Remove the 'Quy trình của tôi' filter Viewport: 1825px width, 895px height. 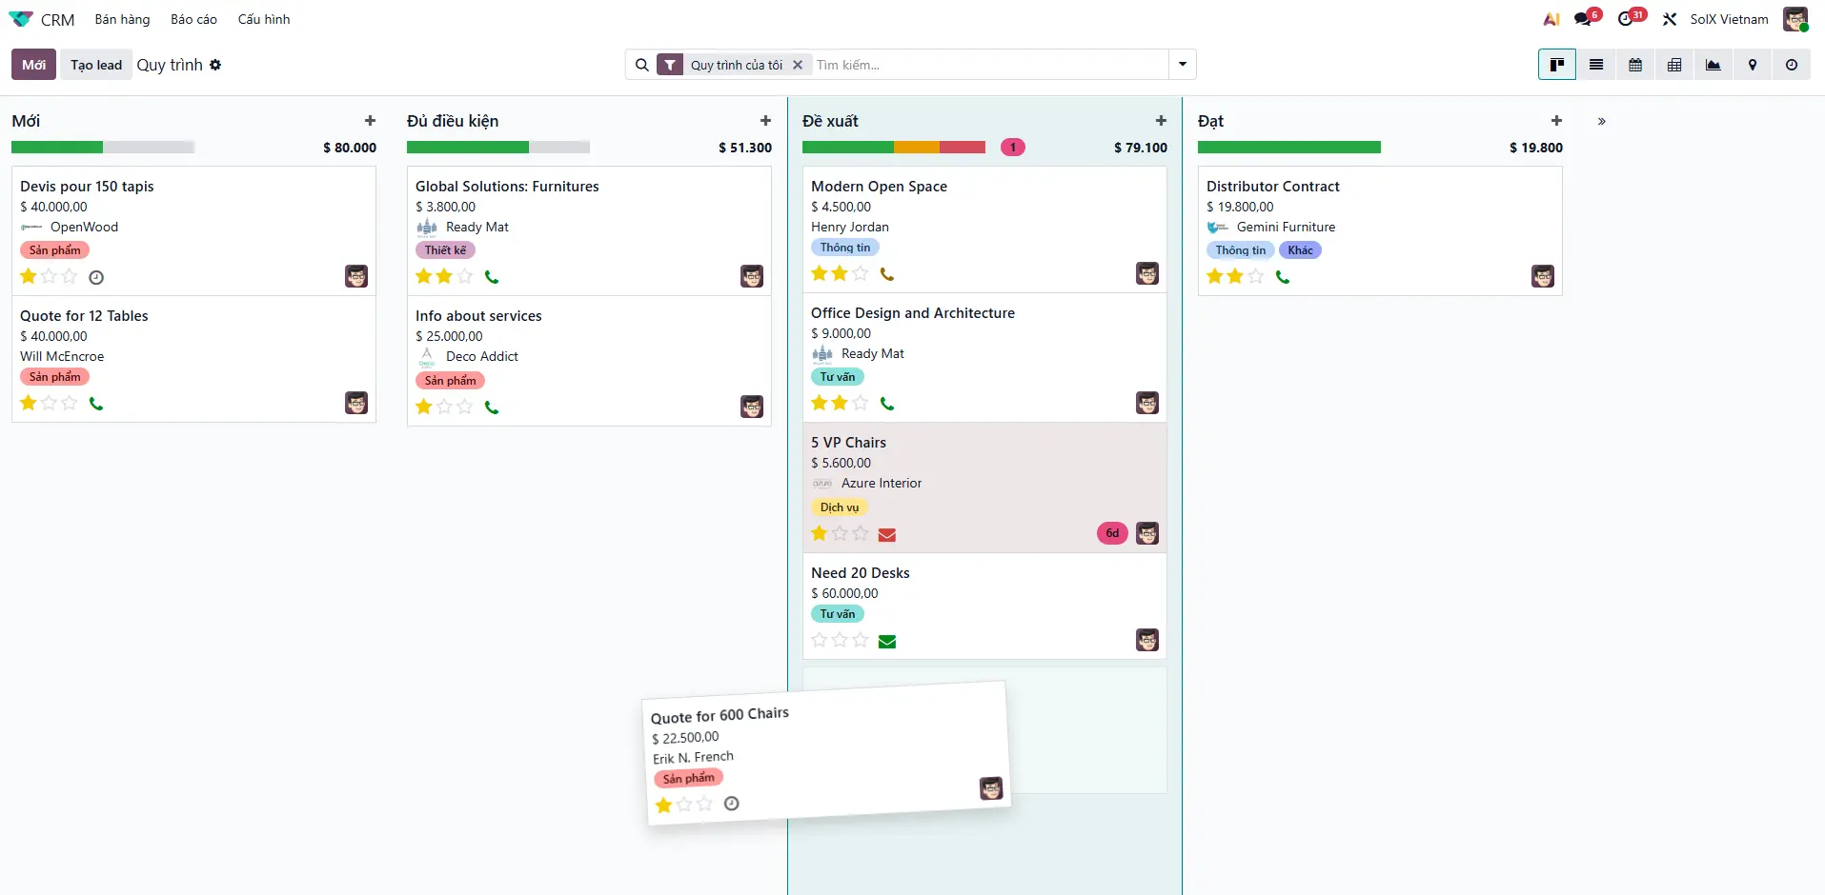798,65
